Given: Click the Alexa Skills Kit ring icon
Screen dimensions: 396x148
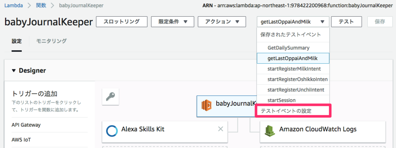Looking at the screenshot, I should coord(112,131).
